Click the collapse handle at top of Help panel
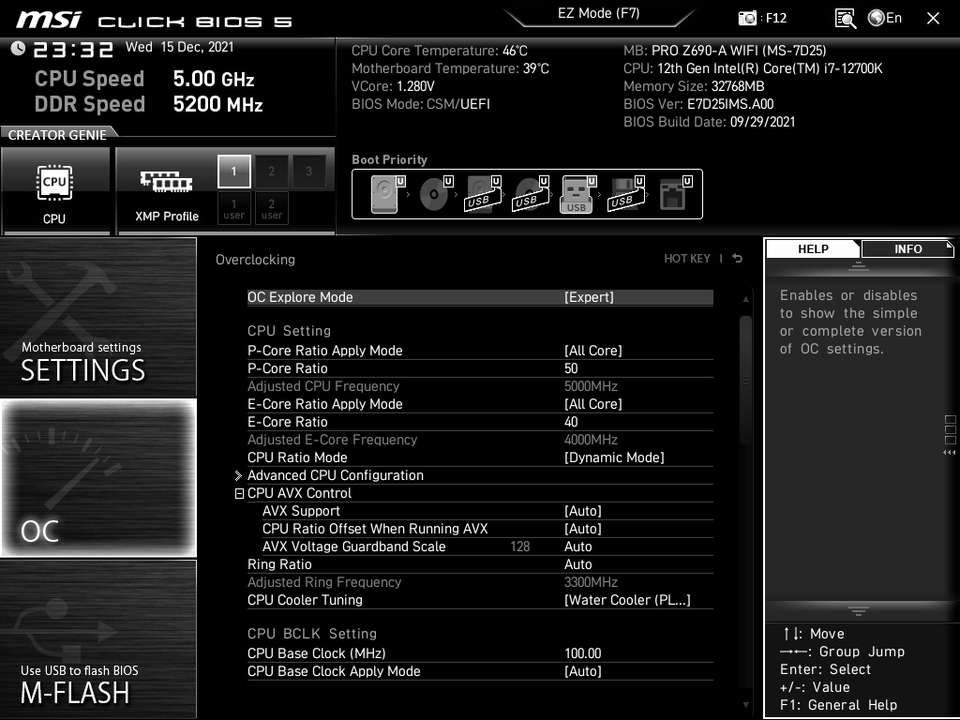Screen dimensions: 960x720 (x=859, y=265)
